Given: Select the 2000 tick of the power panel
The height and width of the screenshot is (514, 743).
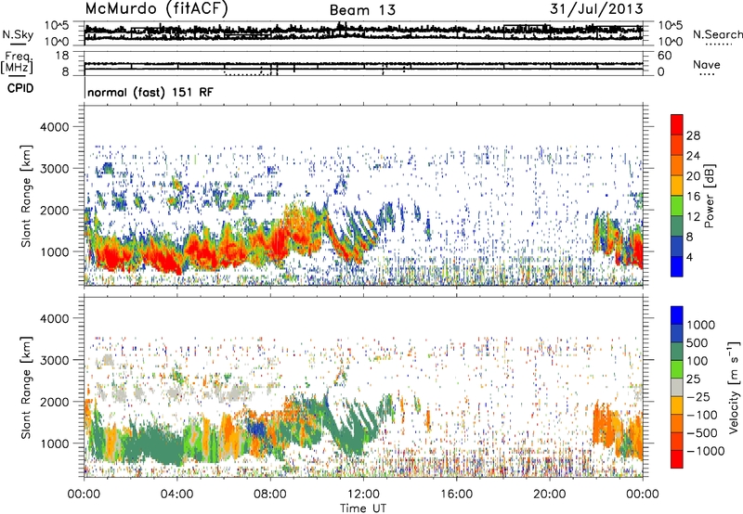Looking at the screenshot, I should coord(54,210).
